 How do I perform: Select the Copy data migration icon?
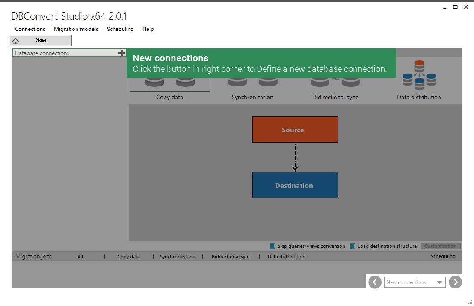(x=169, y=86)
